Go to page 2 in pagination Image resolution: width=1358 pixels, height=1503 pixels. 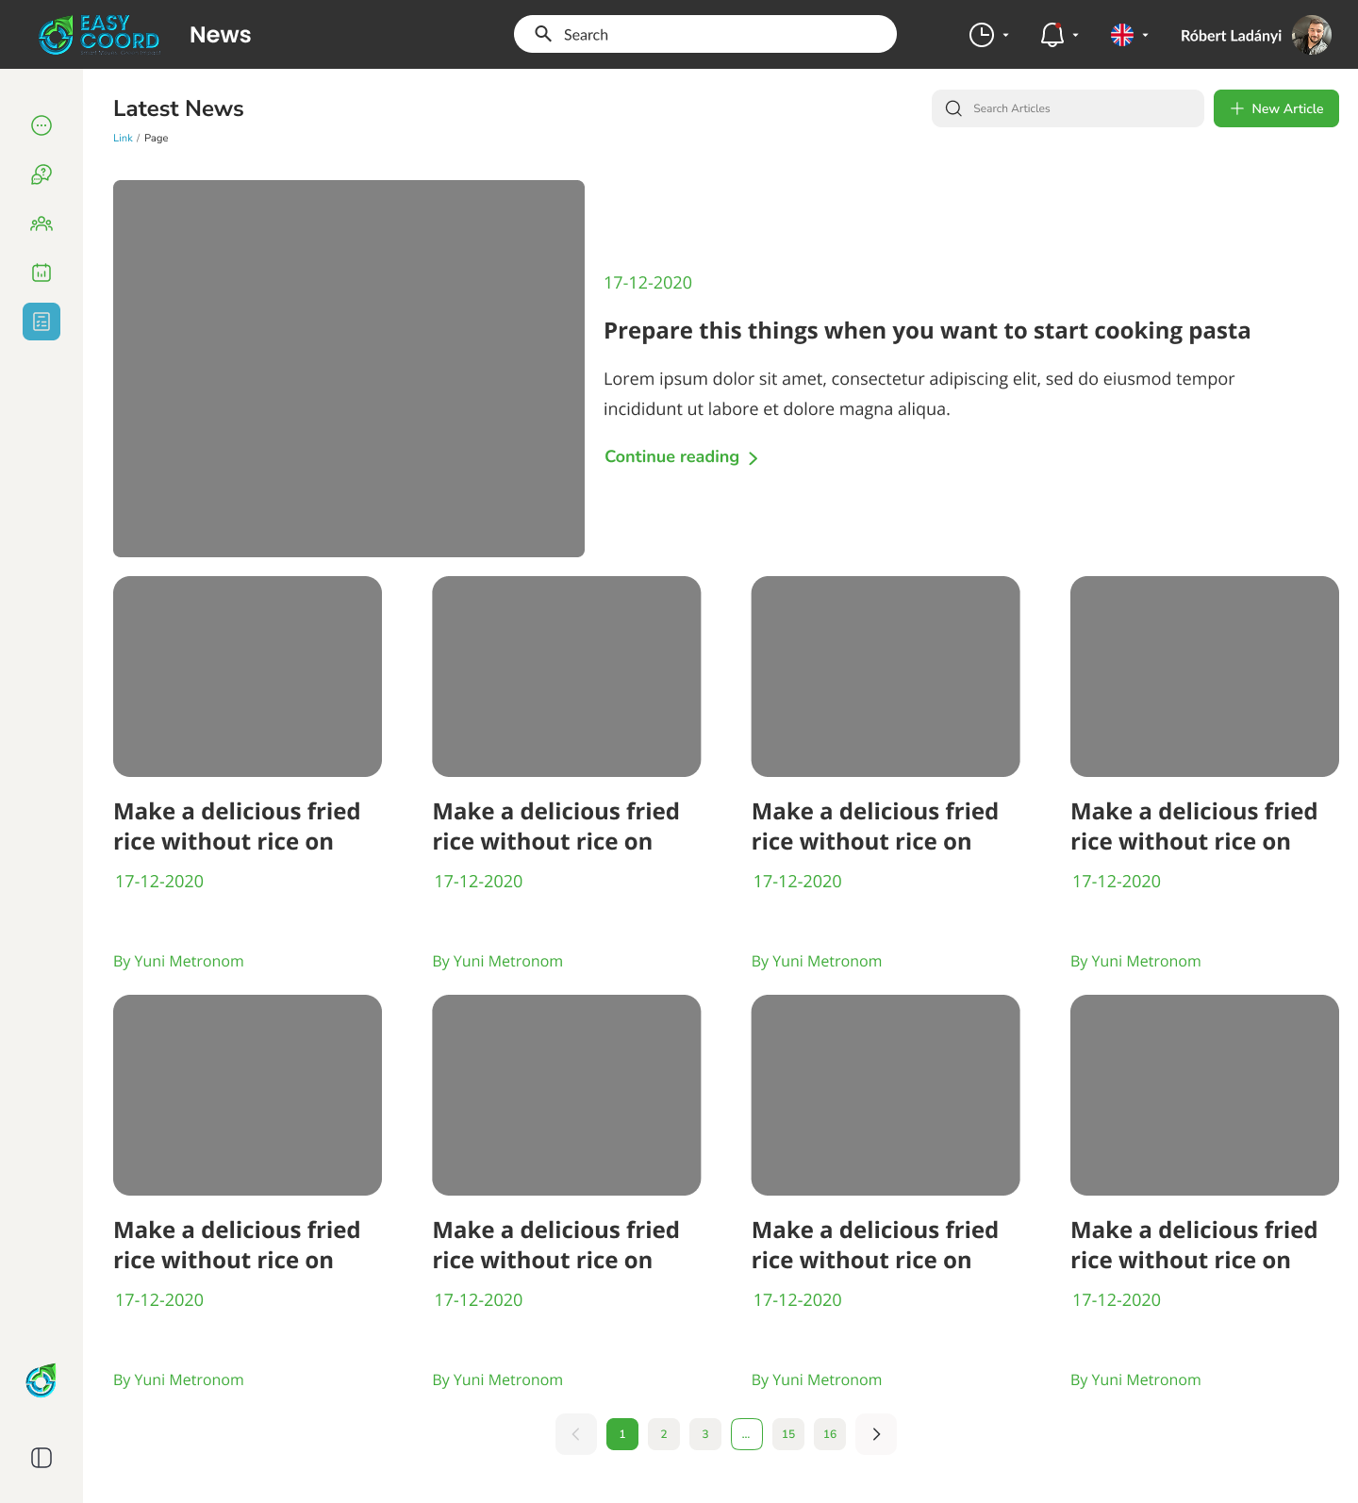(x=664, y=1434)
